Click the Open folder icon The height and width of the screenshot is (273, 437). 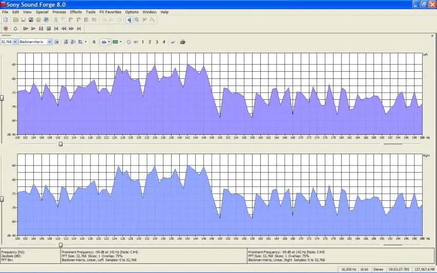pyautogui.click(x=16, y=20)
